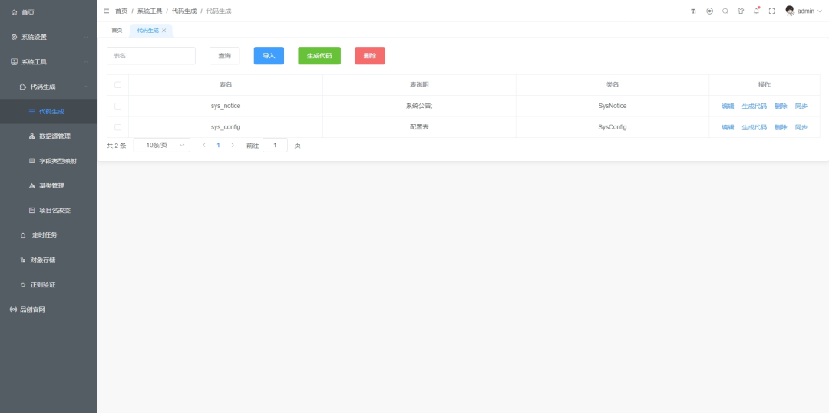Screen dimensions: 829x413
Task: Click the font size icon in top bar
Action: (x=694, y=11)
